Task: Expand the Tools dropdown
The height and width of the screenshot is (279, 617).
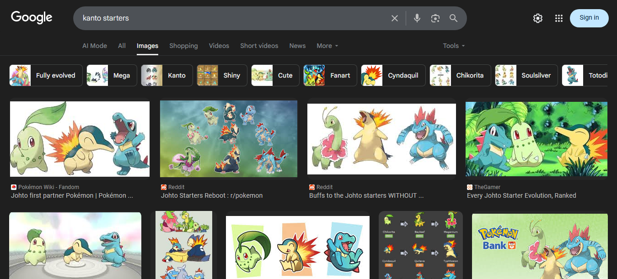Action: pos(454,46)
